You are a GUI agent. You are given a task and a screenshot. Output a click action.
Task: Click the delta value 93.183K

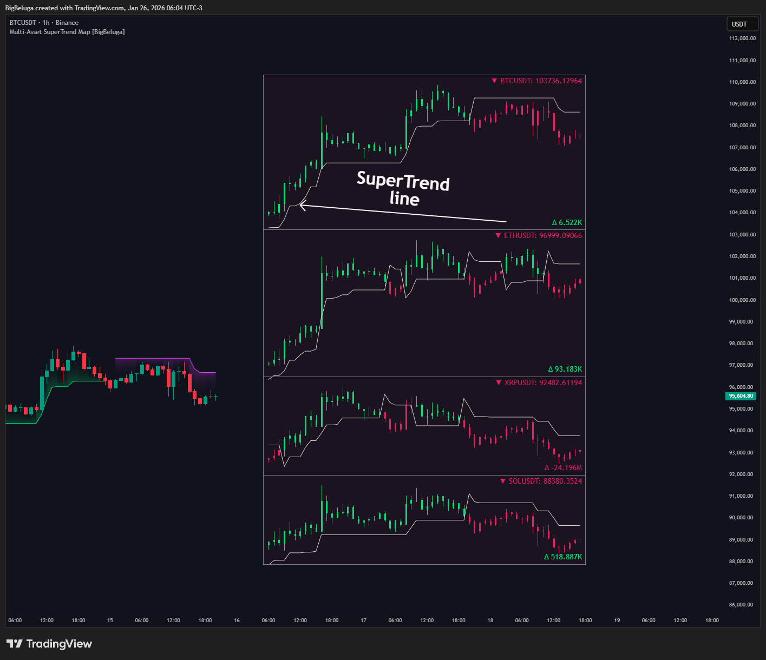565,369
